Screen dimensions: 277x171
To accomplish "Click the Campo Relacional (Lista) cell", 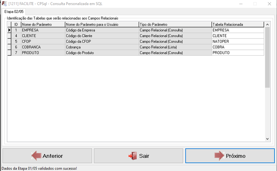I will click(x=175, y=47).
